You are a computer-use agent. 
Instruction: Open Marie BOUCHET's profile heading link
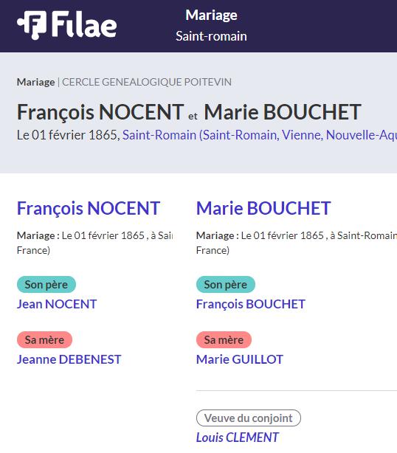(263, 208)
